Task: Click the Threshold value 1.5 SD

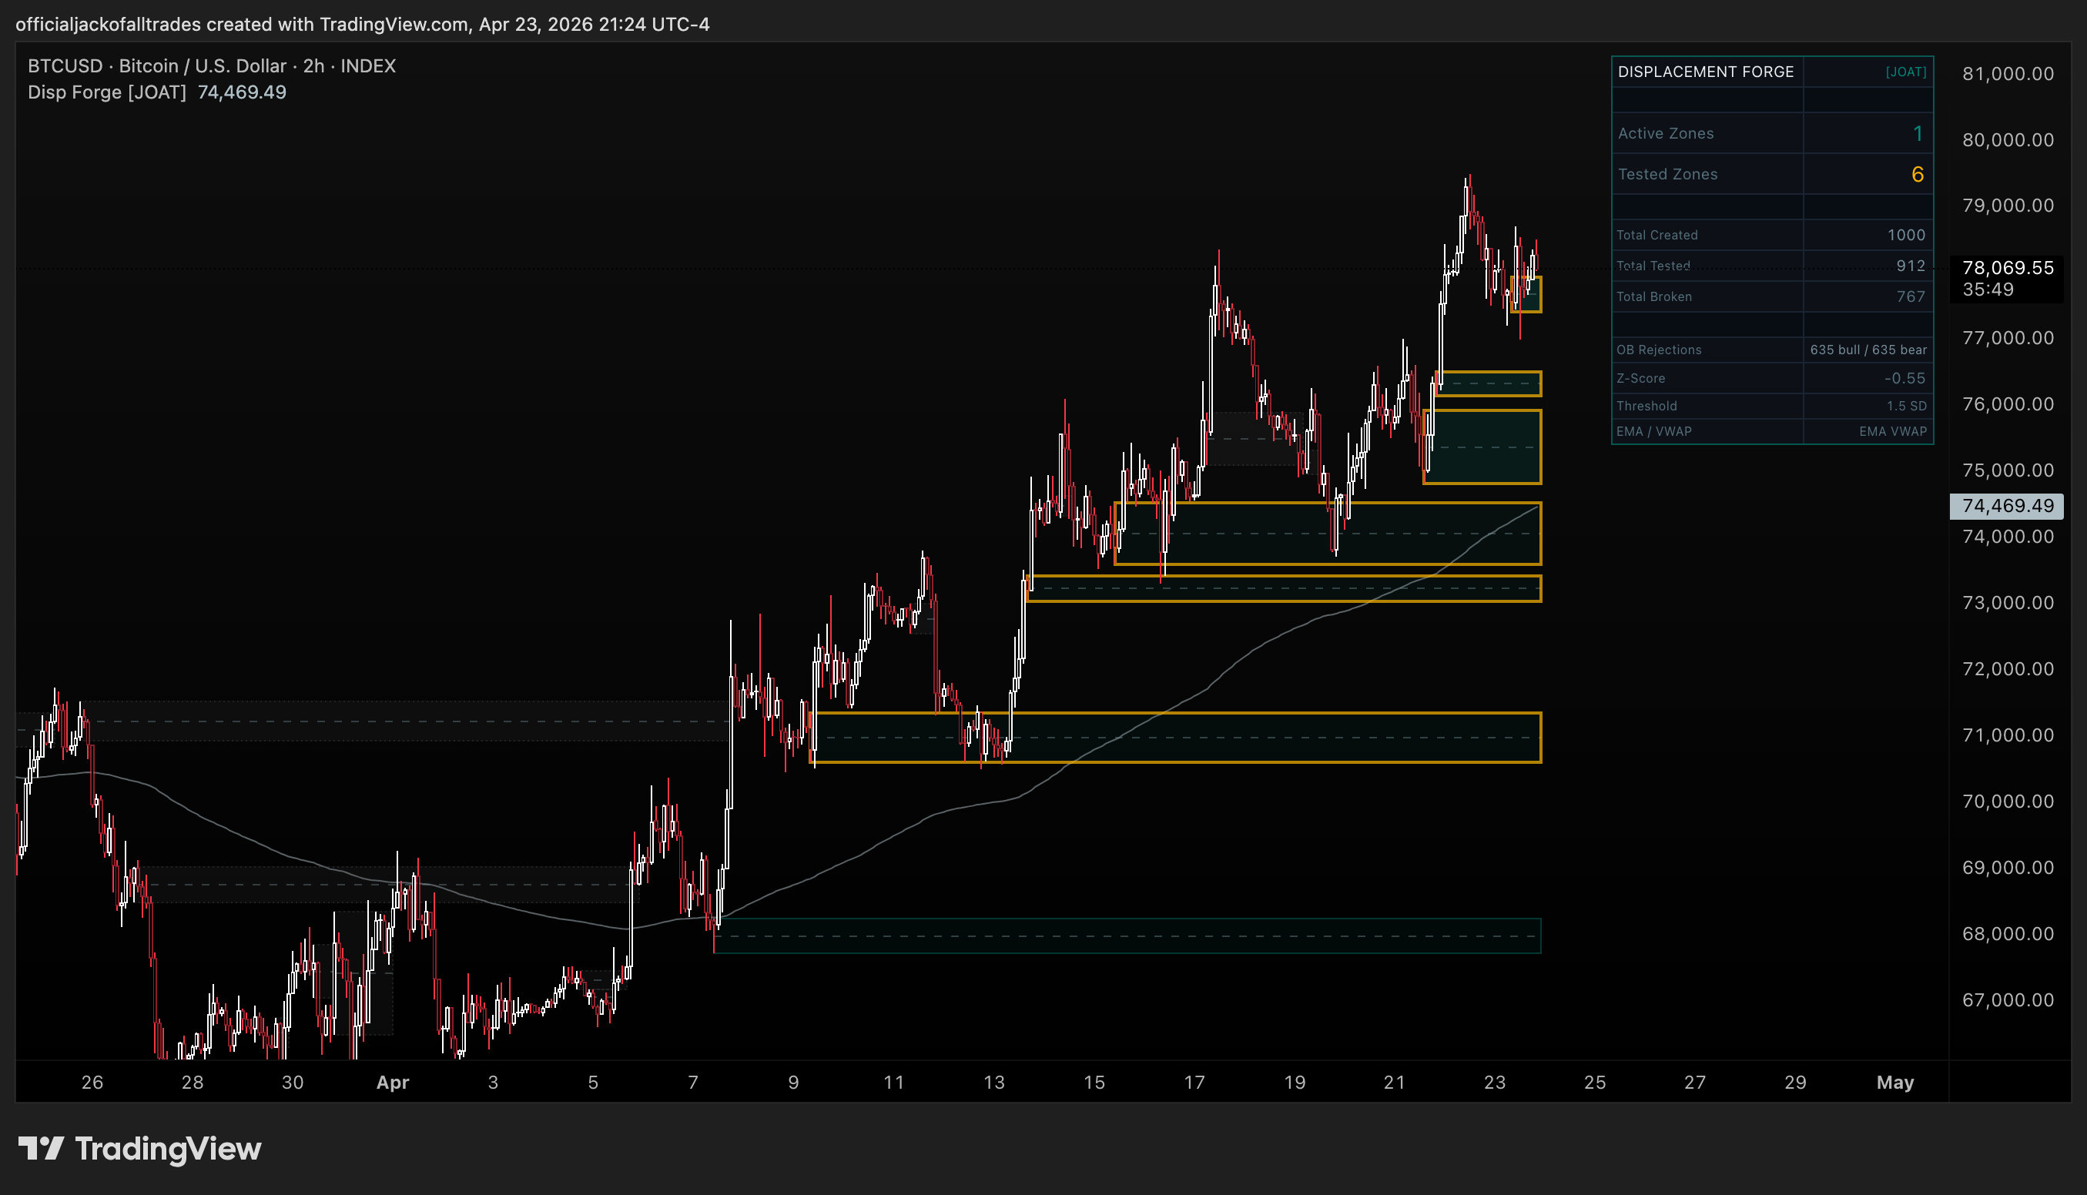Action: coord(1907,407)
